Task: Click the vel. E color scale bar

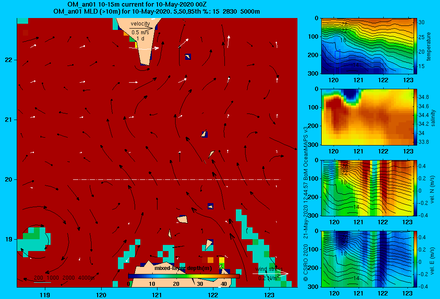Action: [x=415, y=259]
